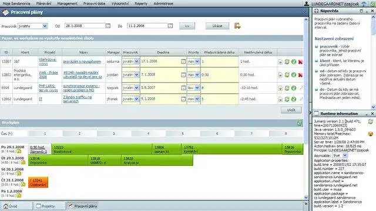Open the Od date calendar picker
The height and width of the screenshot is (211, 376).
pyautogui.click(x=108, y=26)
